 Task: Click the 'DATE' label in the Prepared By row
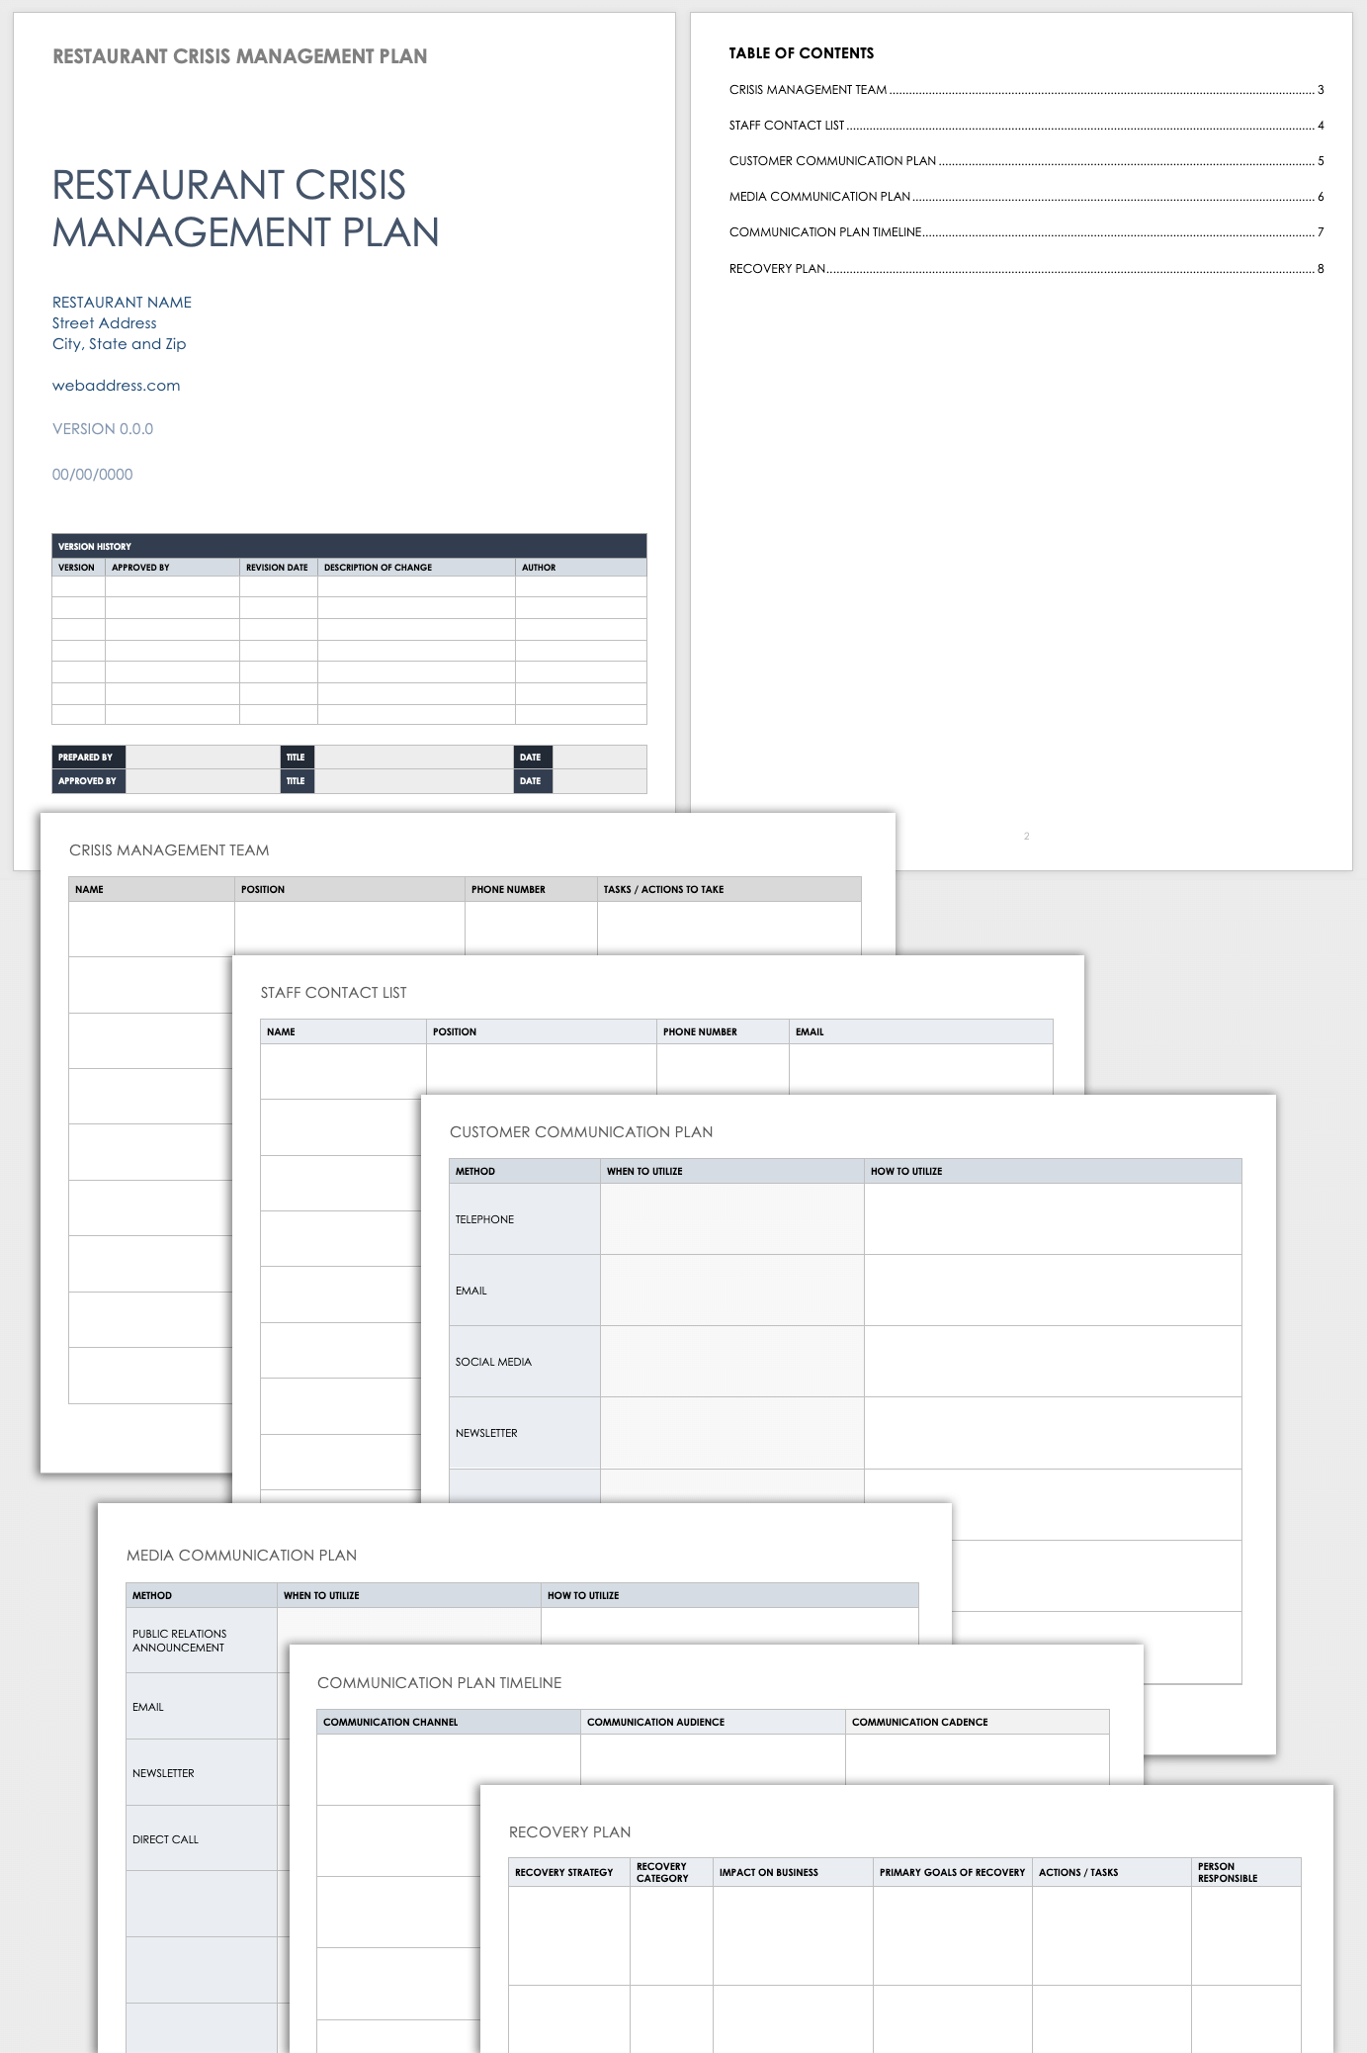pos(531,758)
